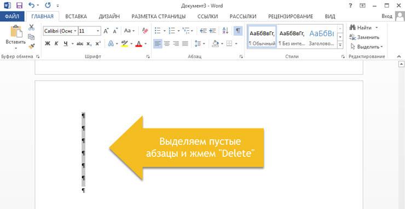
Task: Open the Change Case Aa menu
Action: click(x=129, y=31)
